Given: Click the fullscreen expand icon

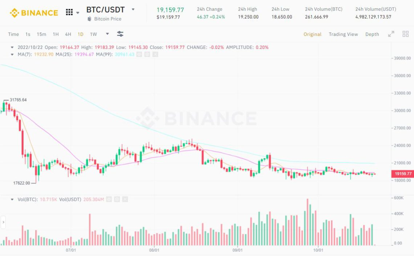Looking at the screenshot, I should pos(391,34).
